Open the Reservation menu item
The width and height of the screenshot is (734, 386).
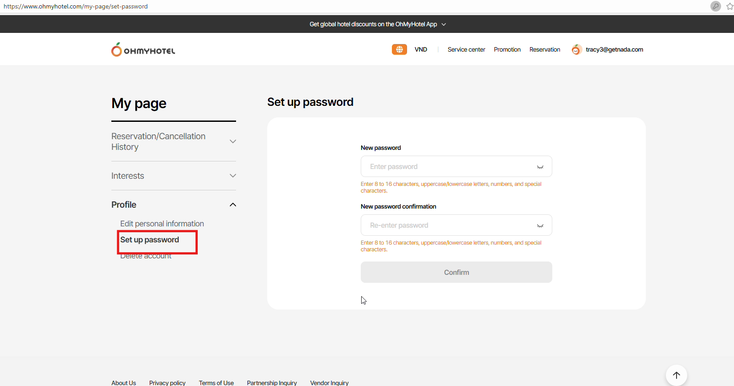tap(544, 49)
